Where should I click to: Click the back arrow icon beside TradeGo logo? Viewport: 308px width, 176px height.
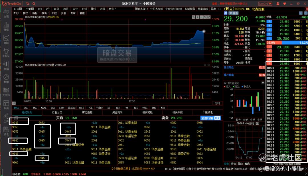click(x=28, y=3)
